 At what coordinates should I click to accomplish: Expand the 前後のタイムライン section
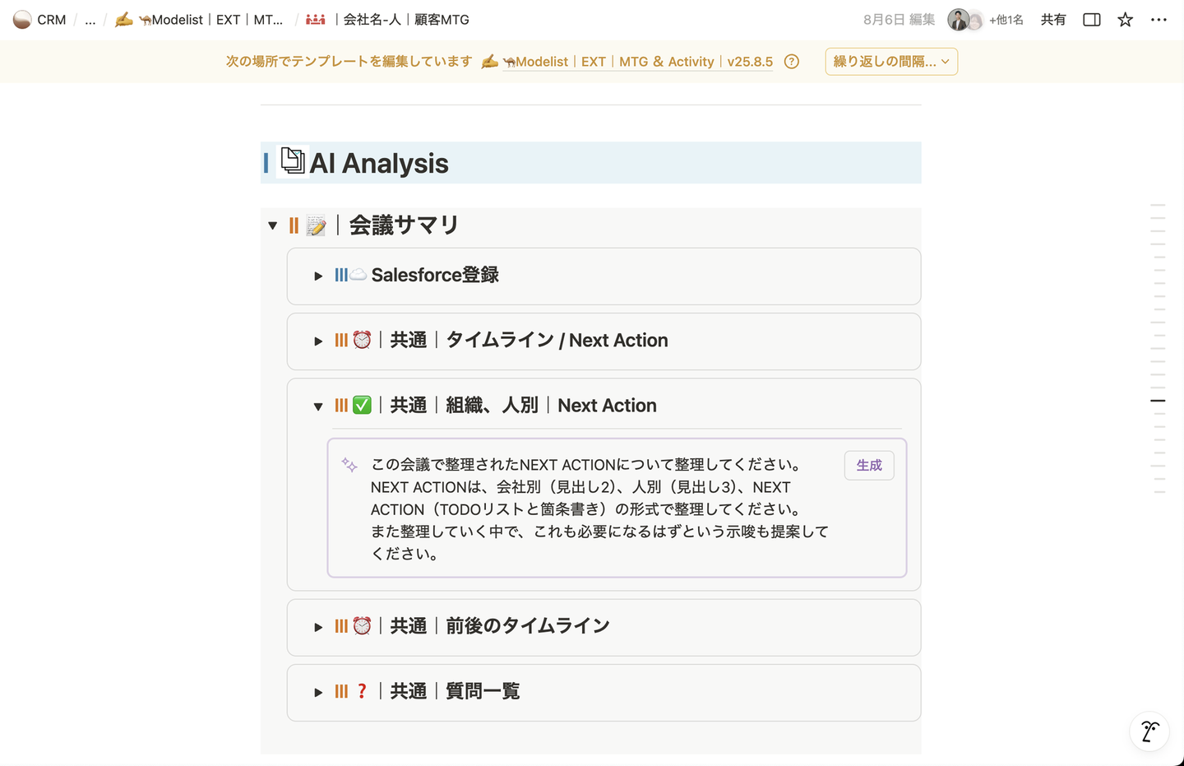click(318, 627)
